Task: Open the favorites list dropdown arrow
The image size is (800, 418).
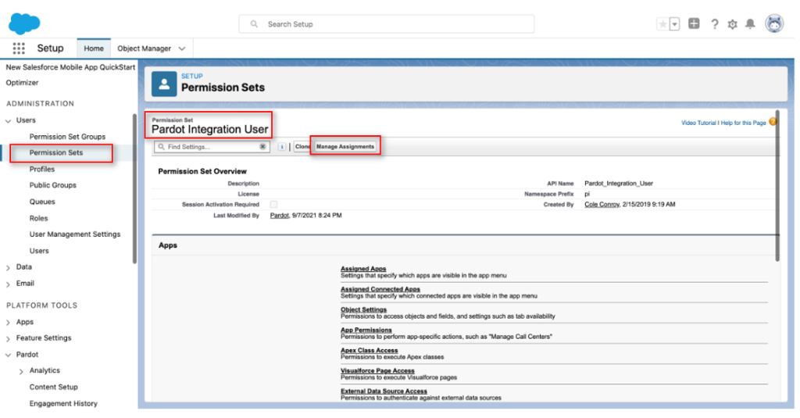Action: coord(674,24)
